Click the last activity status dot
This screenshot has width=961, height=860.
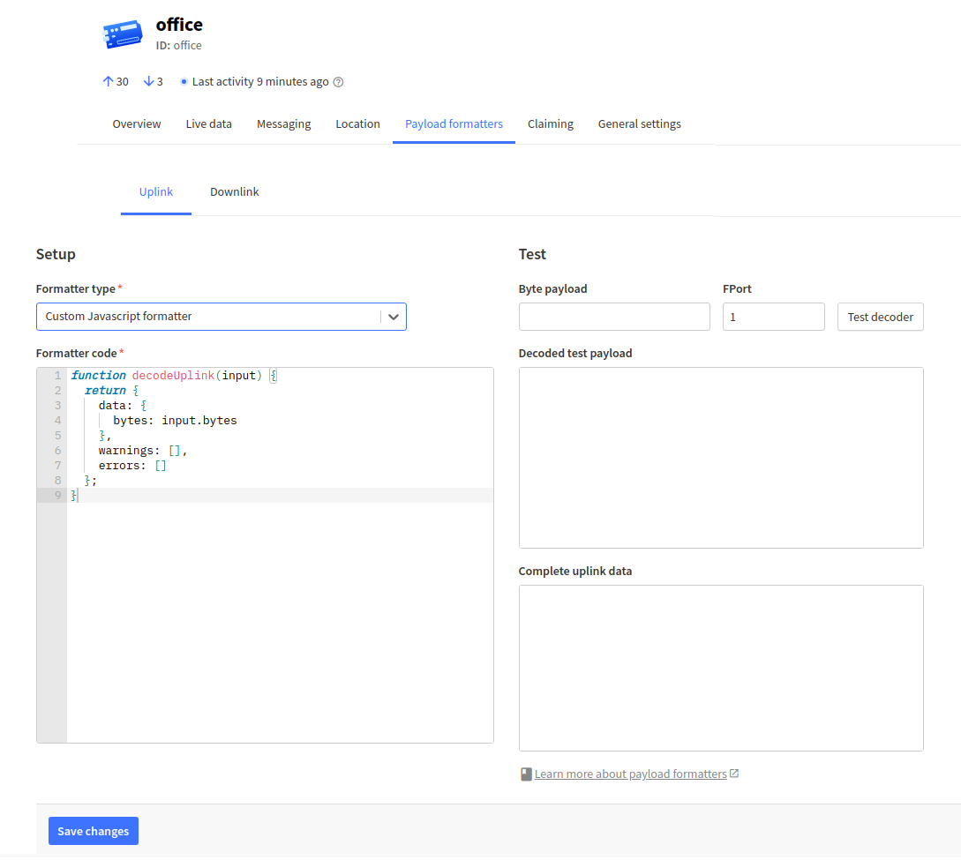(184, 82)
